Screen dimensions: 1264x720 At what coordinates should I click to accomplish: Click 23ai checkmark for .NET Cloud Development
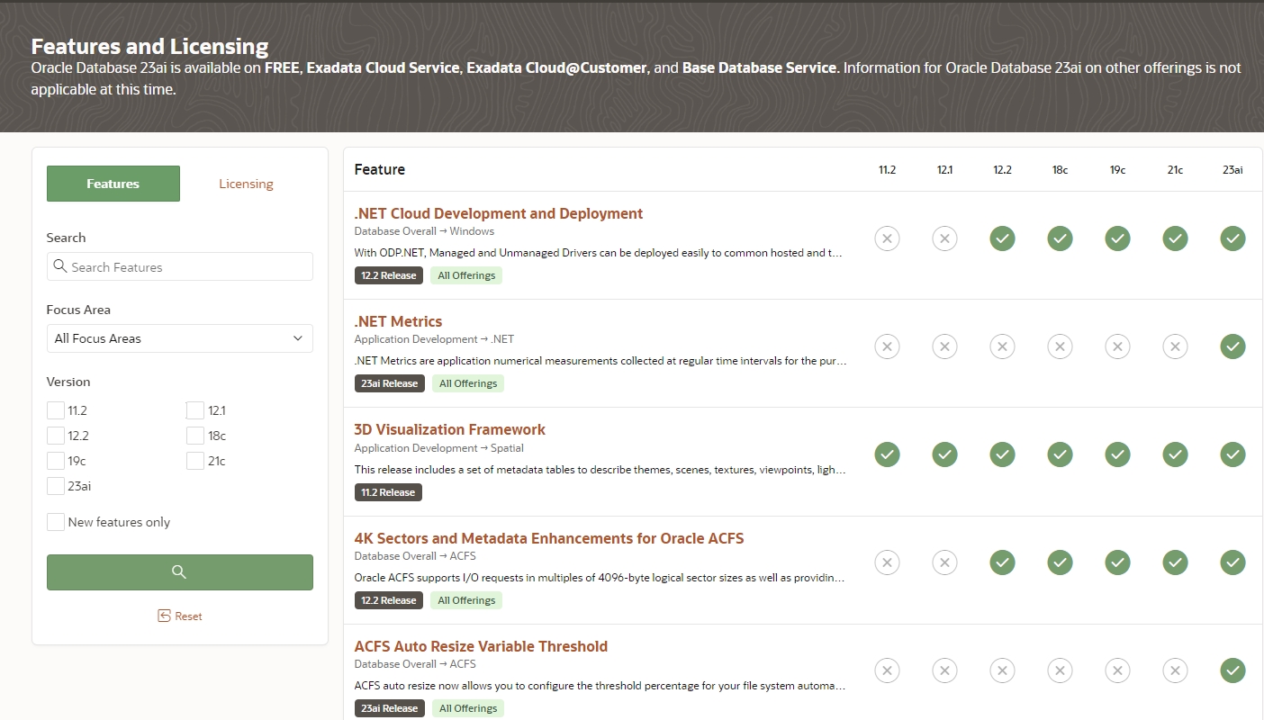click(x=1232, y=238)
